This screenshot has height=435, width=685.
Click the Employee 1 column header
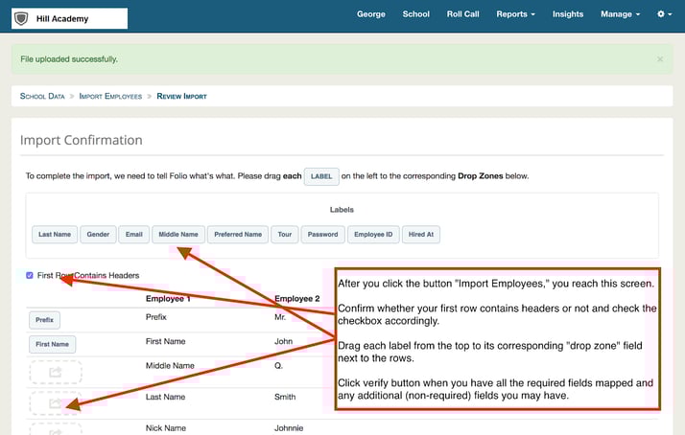[x=168, y=298]
